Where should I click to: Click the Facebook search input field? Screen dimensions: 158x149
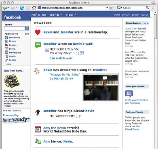pyautogui.click(x=15, y=28)
